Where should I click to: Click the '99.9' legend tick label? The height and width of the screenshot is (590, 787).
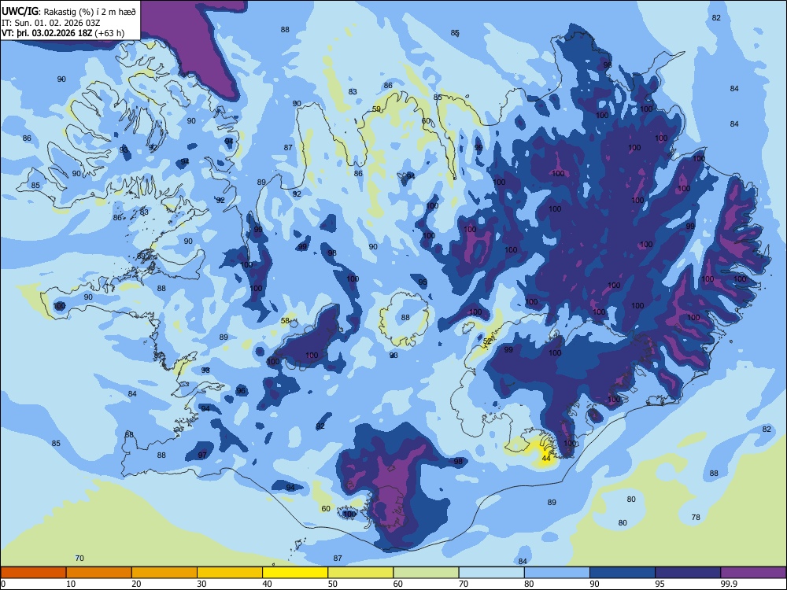pos(730,584)
